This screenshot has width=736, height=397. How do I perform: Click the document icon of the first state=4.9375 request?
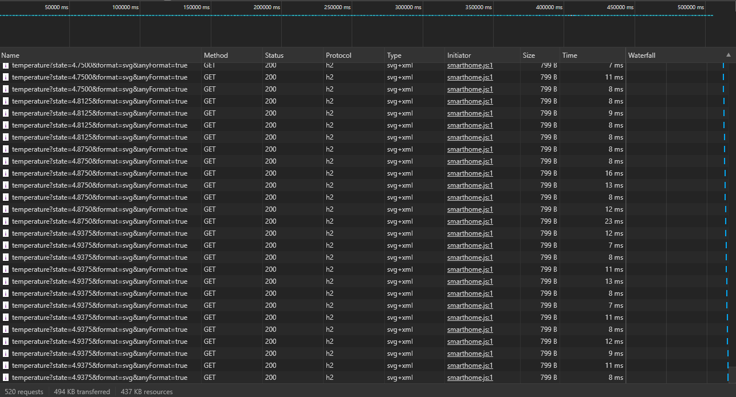coord(6,233)
